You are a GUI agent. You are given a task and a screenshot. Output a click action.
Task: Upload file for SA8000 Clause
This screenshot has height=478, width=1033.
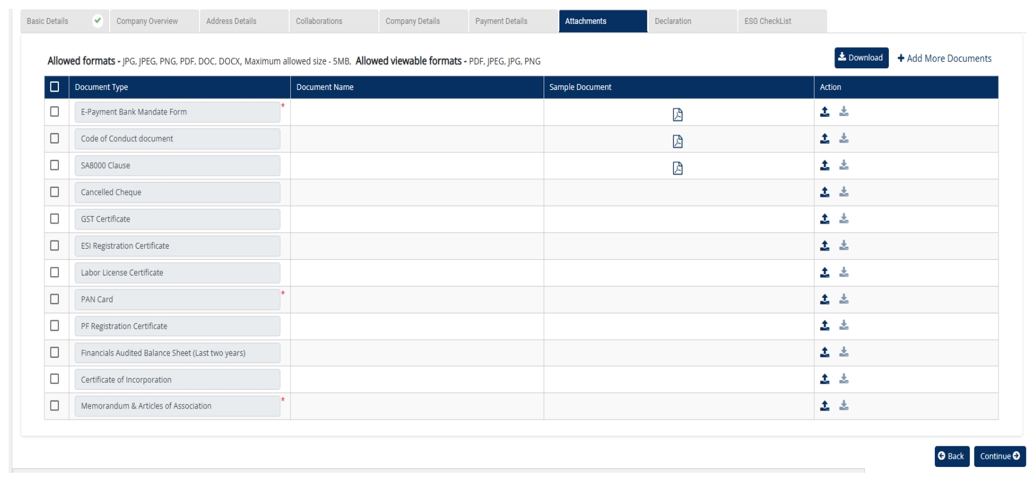pos(825,165)
